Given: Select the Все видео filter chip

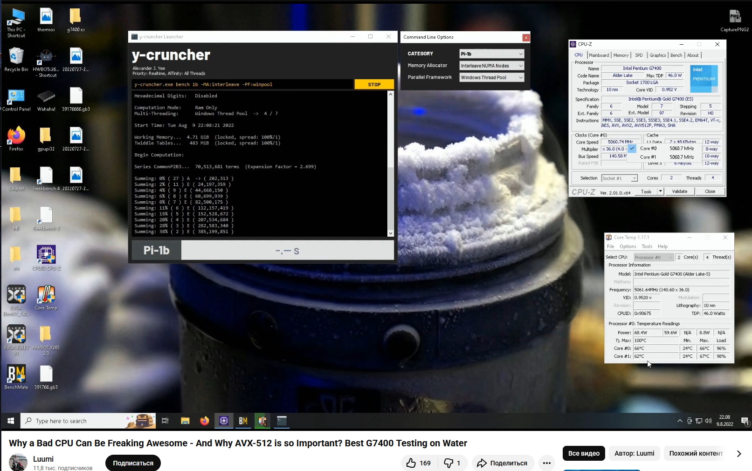Looking at the screenshot, I should pos(584,453).
